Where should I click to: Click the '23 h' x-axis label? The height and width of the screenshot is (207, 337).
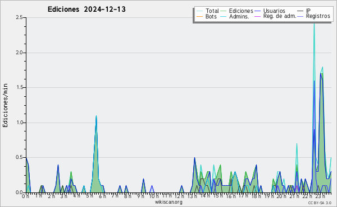320,196
